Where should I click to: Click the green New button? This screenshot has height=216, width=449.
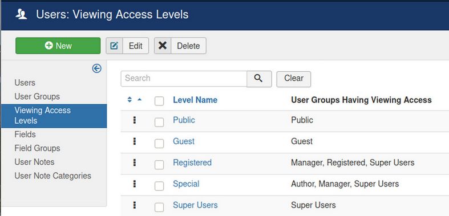[x=58, y=46]
